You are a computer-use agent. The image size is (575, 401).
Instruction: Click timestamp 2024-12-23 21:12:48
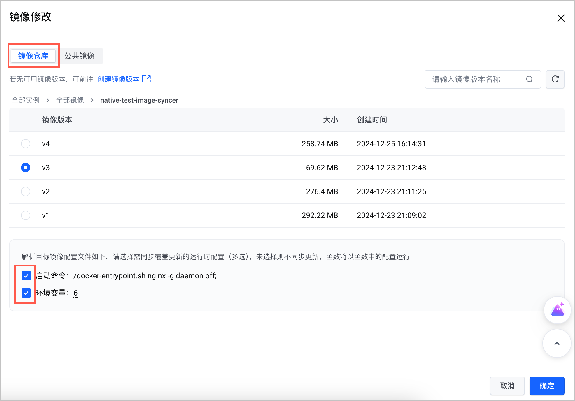391,168
